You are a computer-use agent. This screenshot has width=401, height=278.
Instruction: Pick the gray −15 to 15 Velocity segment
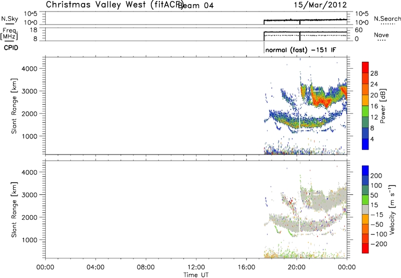pyautogui.click(x=365, y=209)
